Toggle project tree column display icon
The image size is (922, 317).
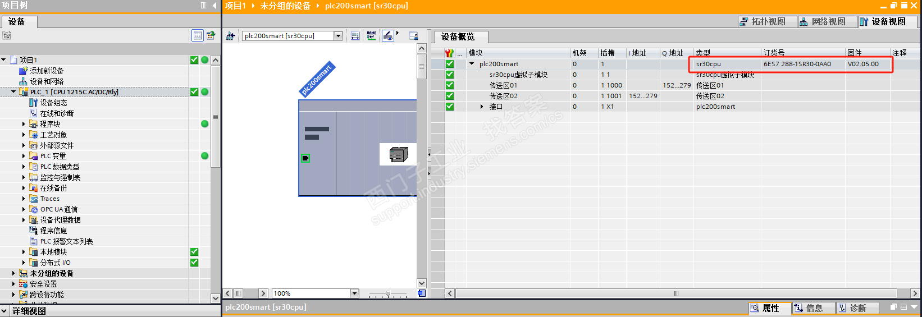click(204, 6)
